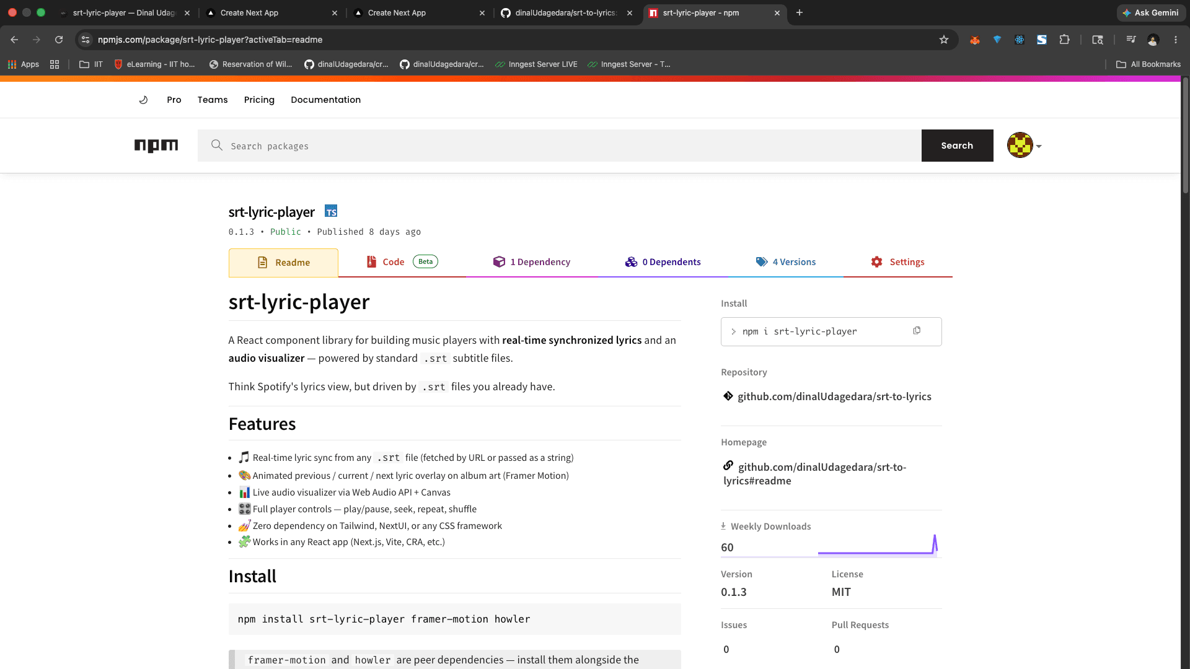
Task: Click the black Search button
Action: click(957, 146)
